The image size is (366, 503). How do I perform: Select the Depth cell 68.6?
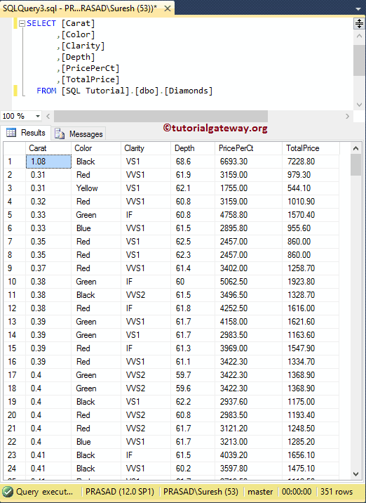coord(193,162)
